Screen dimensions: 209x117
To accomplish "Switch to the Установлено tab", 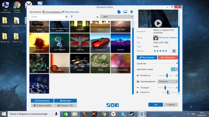I will (52, 12).
